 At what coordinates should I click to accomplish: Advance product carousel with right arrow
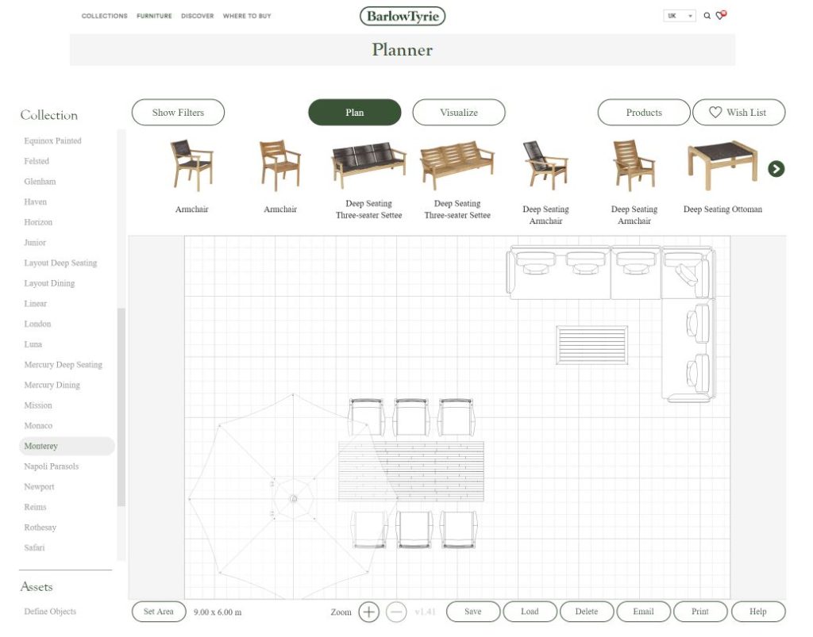pyautogui.click(x=776, y=169)
